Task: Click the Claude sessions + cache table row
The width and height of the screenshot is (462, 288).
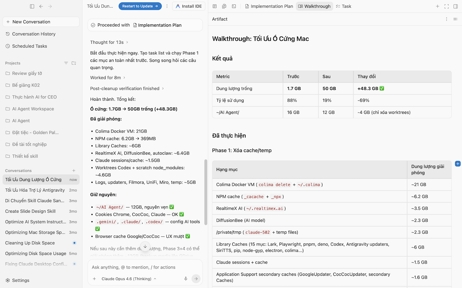Action: click(x=332, y=262)
